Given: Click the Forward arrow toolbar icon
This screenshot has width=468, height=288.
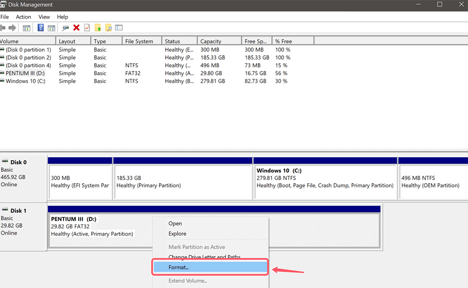Looking at the screenshot, I should pos(12,28).
